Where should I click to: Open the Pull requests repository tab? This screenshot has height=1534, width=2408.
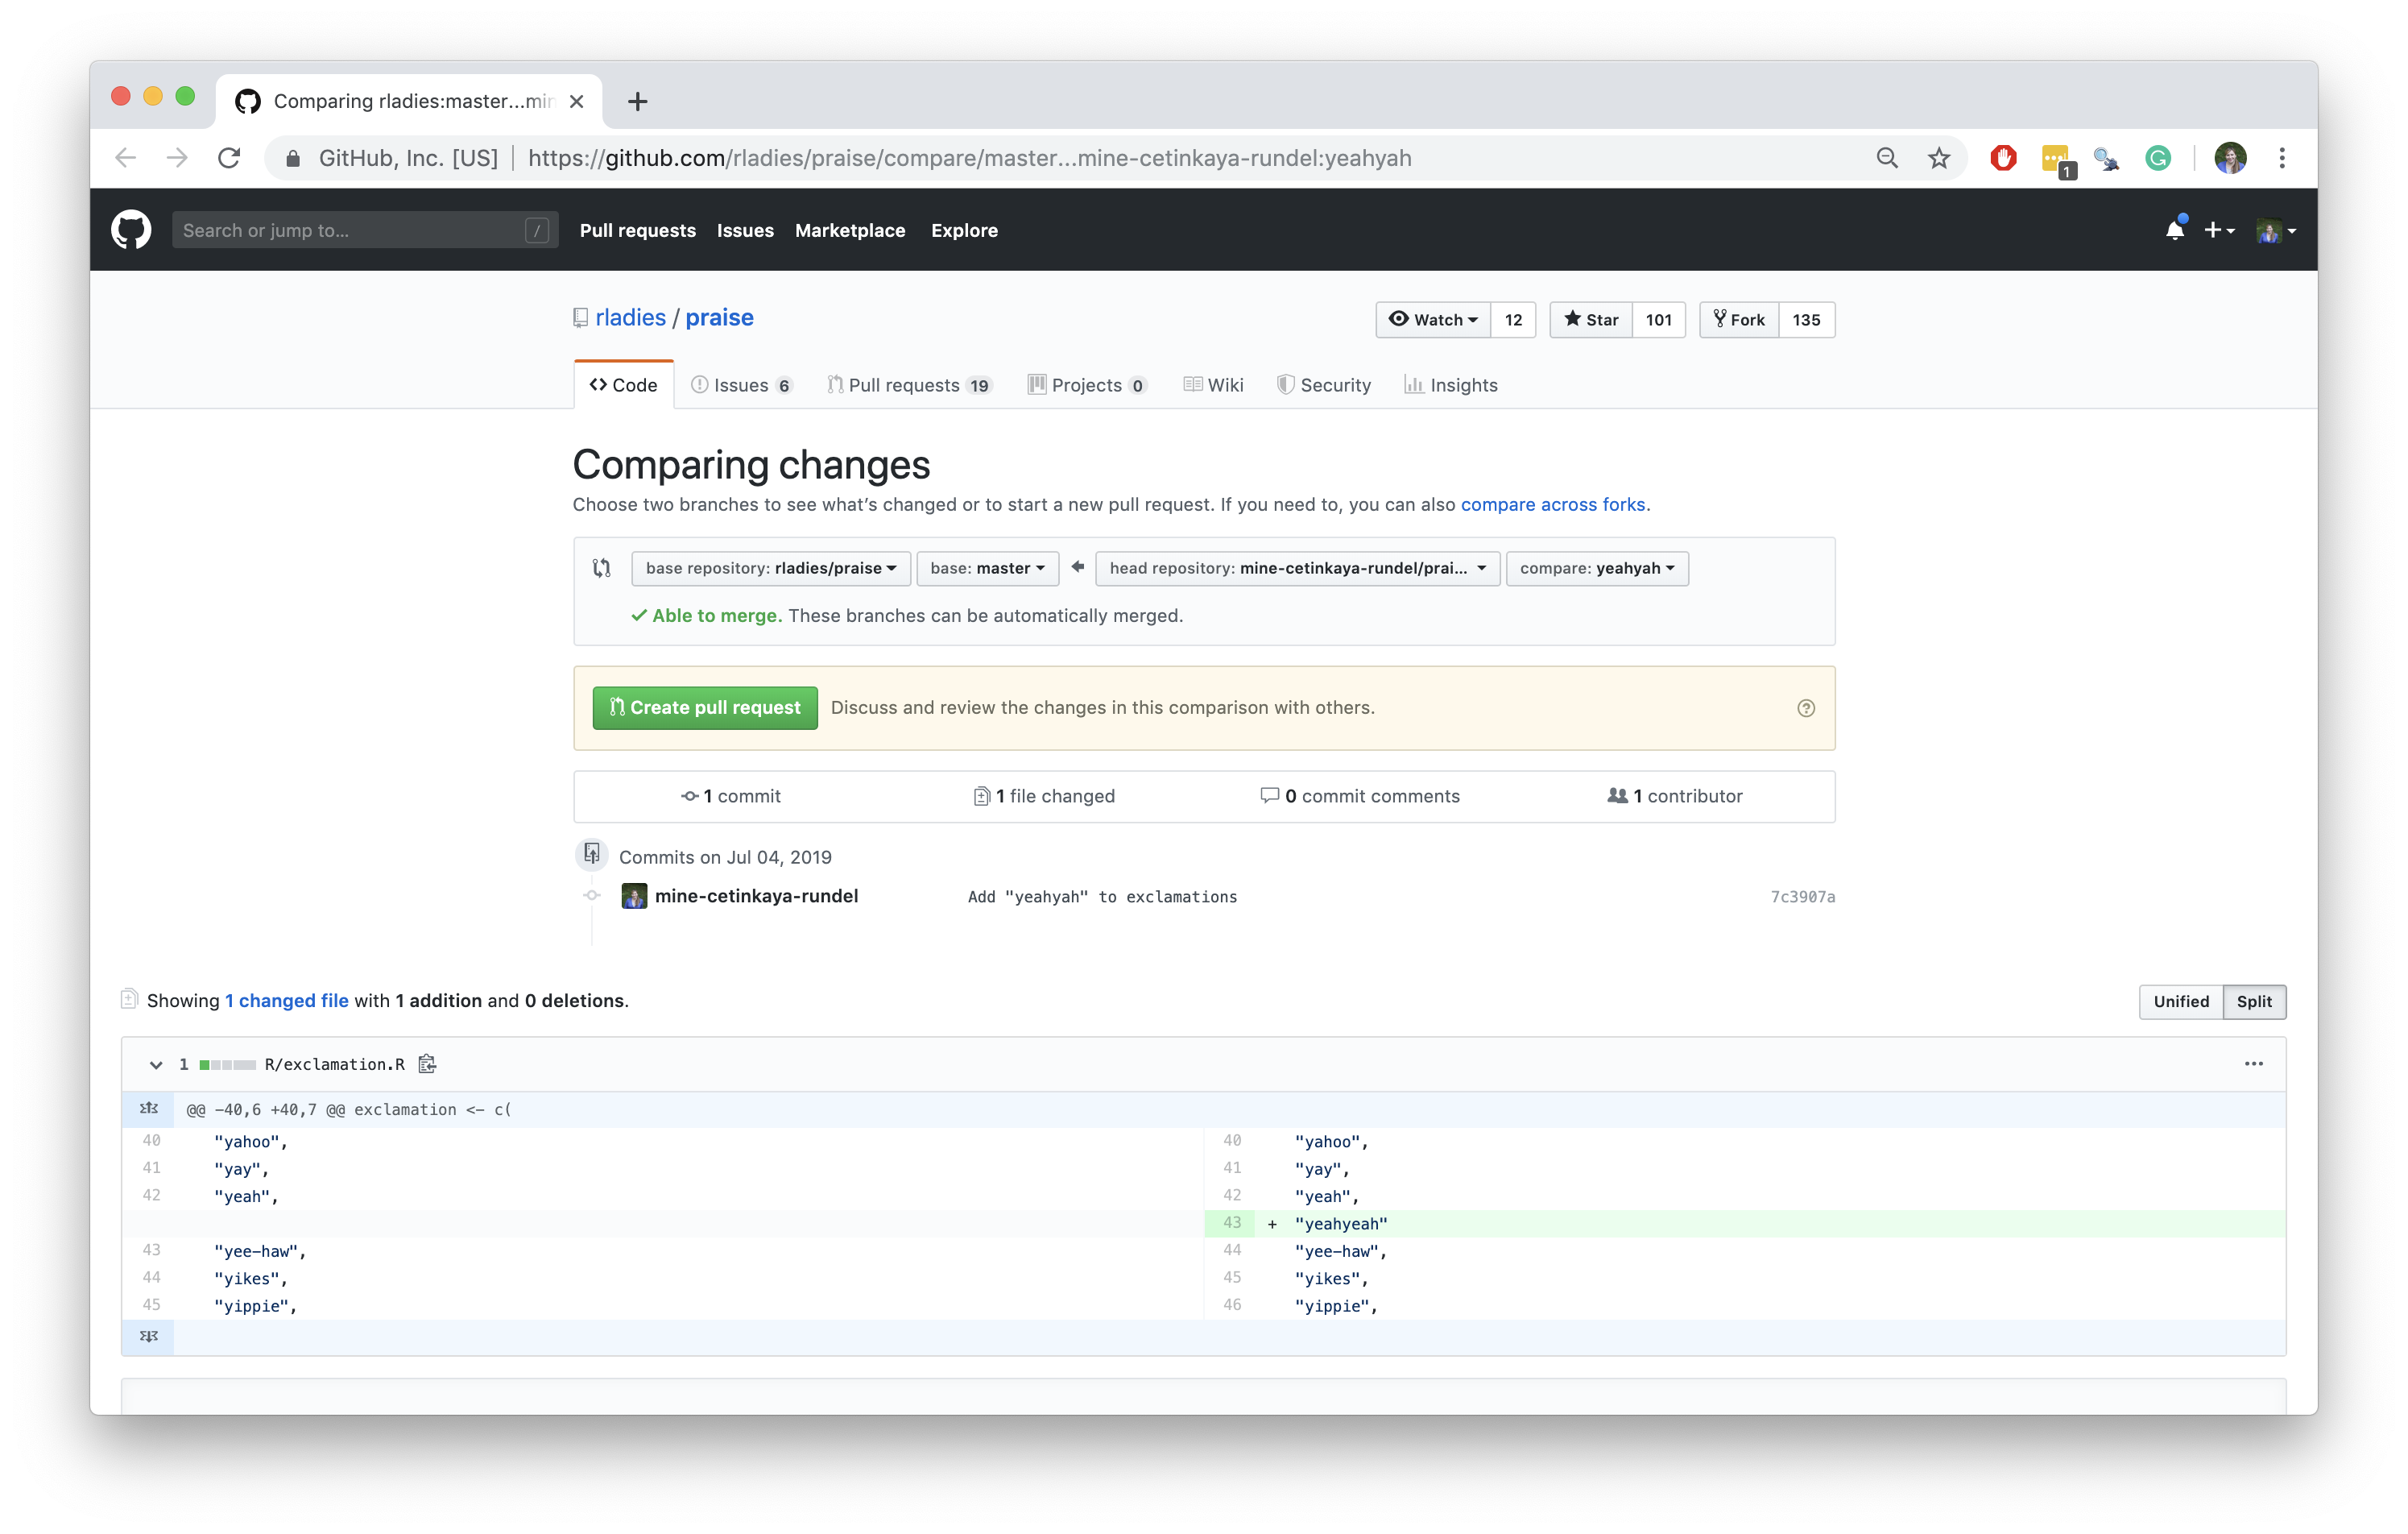908,385
